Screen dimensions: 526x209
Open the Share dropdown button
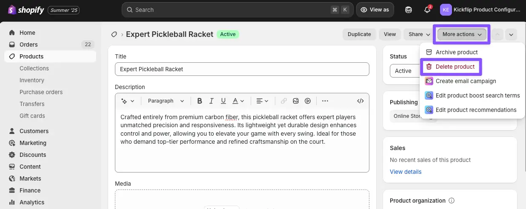[419, 34]
